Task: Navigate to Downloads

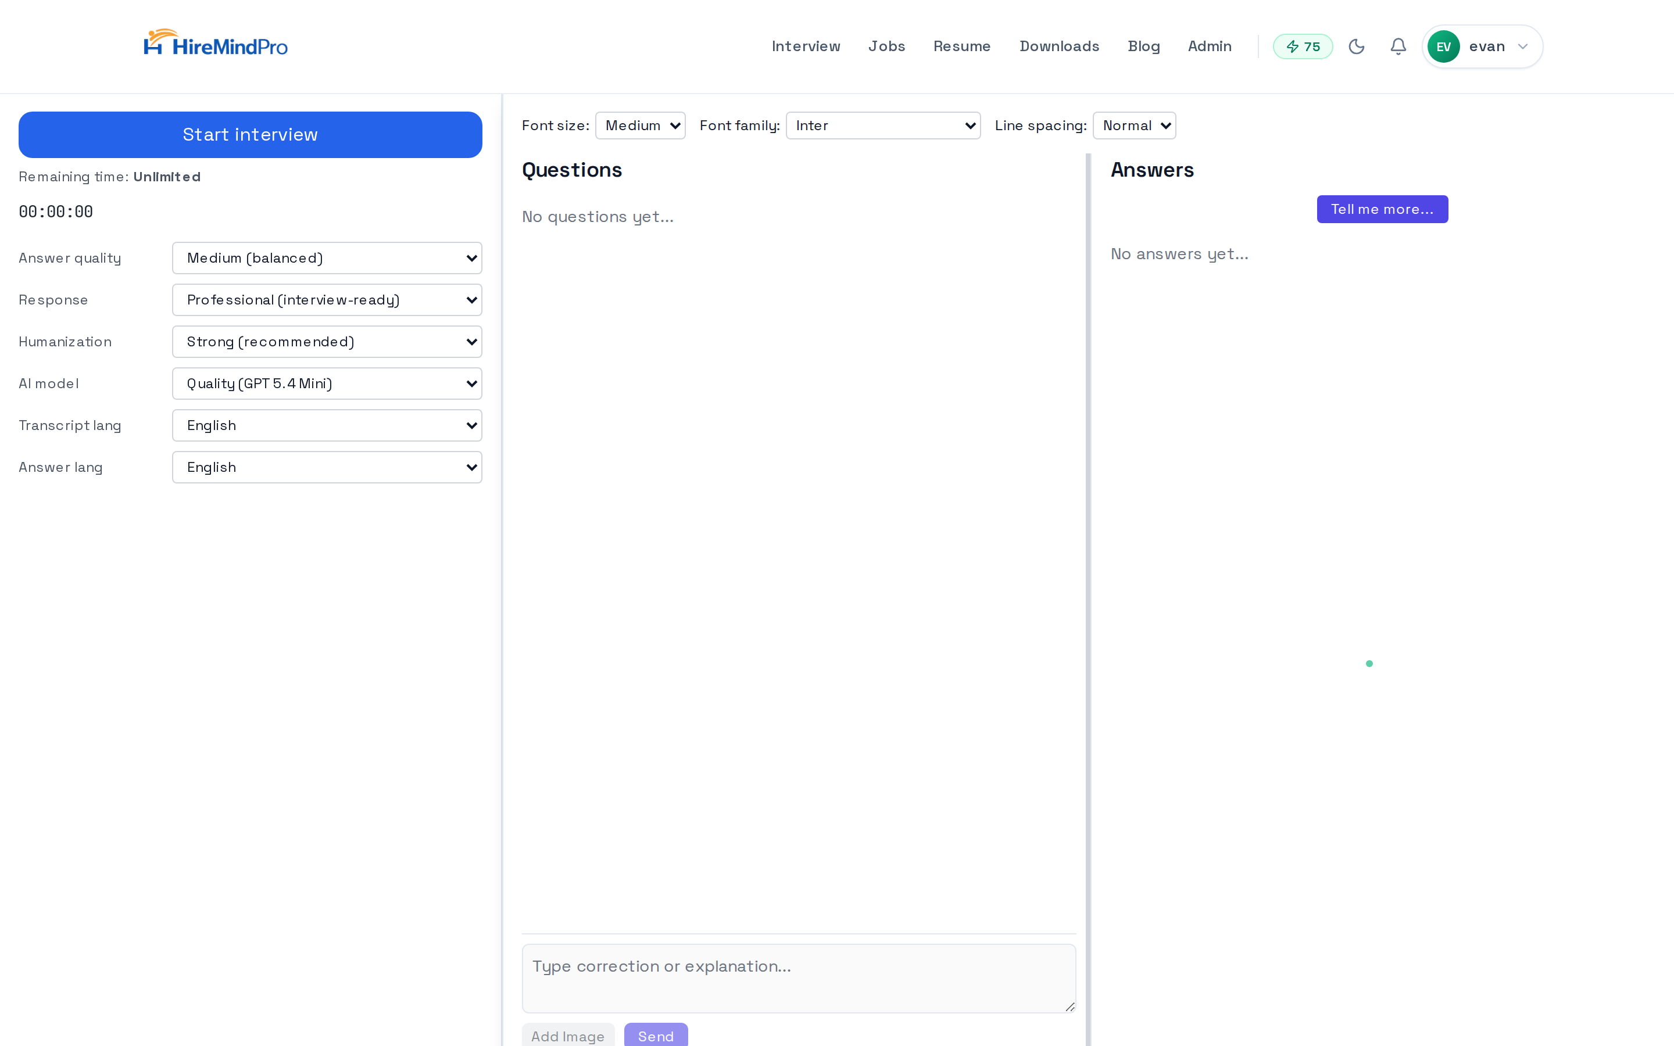Action: (1059, 46)
